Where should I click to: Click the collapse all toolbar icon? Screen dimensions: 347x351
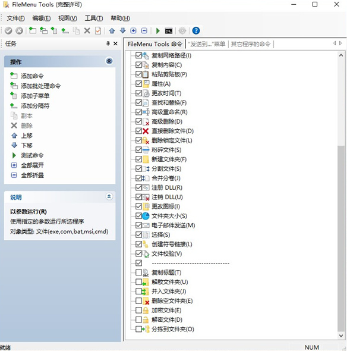[144, 30]
